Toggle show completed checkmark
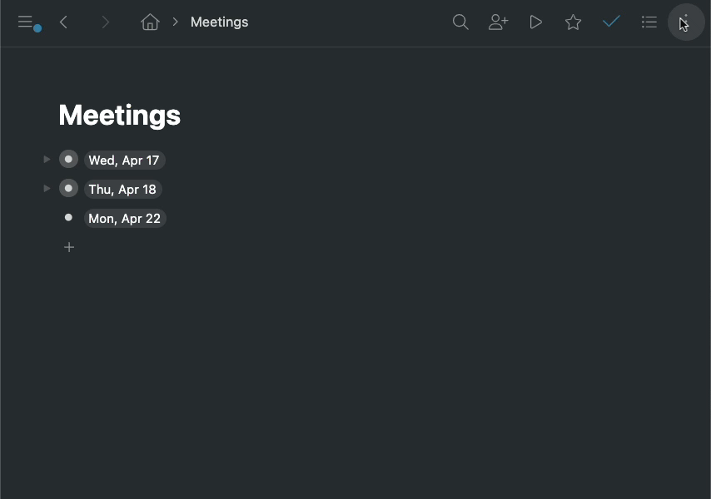This screenshot has width=711, height=499. pyautogui.click(x=611, y=22)
